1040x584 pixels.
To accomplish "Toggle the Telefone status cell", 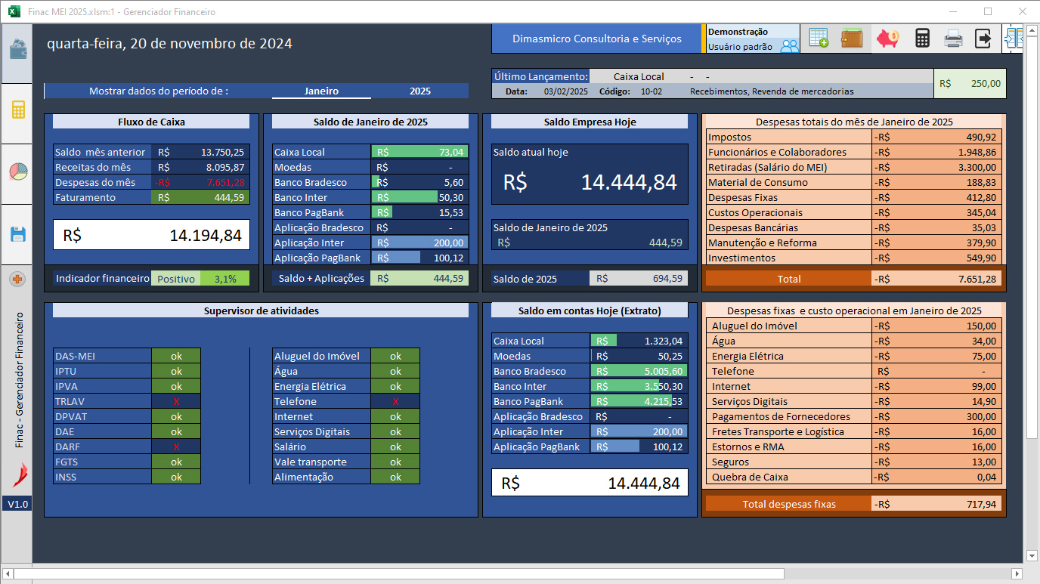I will pos(395,401).
